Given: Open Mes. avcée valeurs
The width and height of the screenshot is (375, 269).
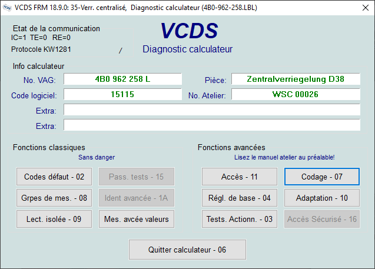Looking at the screenshot, I should coord(137,219).
